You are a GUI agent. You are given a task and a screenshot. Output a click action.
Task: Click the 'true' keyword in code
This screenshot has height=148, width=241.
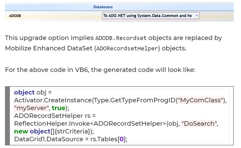pyautogui.click(x=58, y=108)
